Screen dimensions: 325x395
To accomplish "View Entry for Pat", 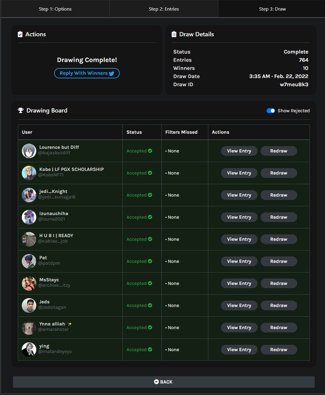I will point(239,261).
